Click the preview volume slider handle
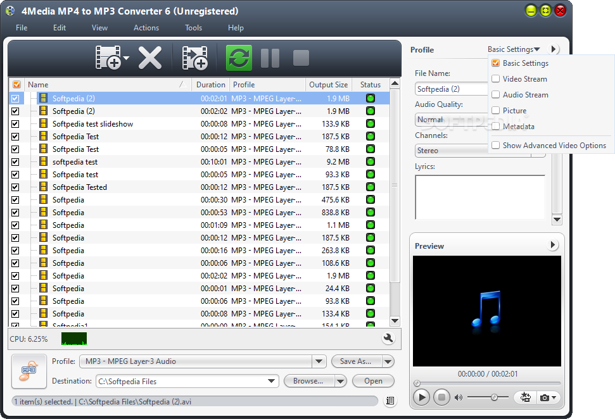 [494, 397]
